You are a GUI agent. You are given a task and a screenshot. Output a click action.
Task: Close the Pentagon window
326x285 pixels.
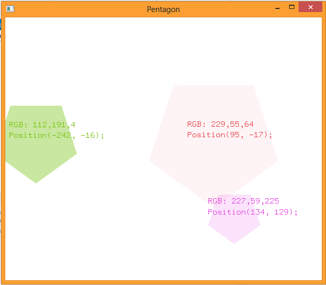click(x=310, y=7)
